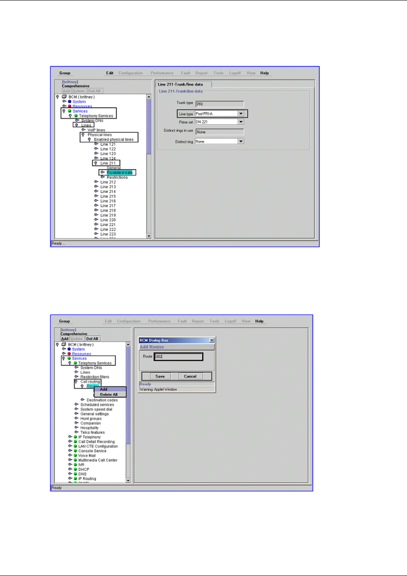This screenshot has width=407, height=576.
Task: Click the Trunk type field showing PRI
Action: [219, 104]
